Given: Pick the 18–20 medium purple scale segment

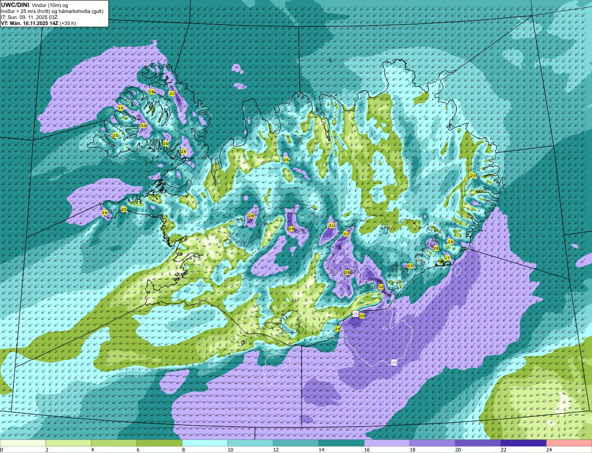Looking at the screenshot, I should click(x=433, y=443).
